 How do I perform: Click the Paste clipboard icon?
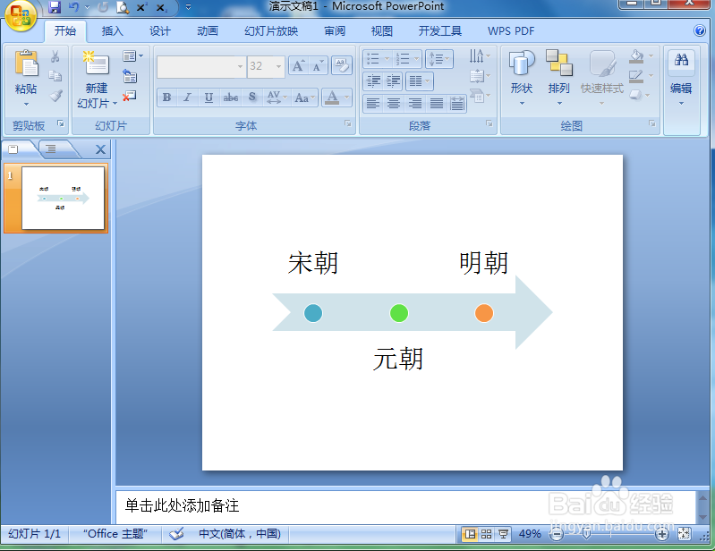[x=26, y=64]
